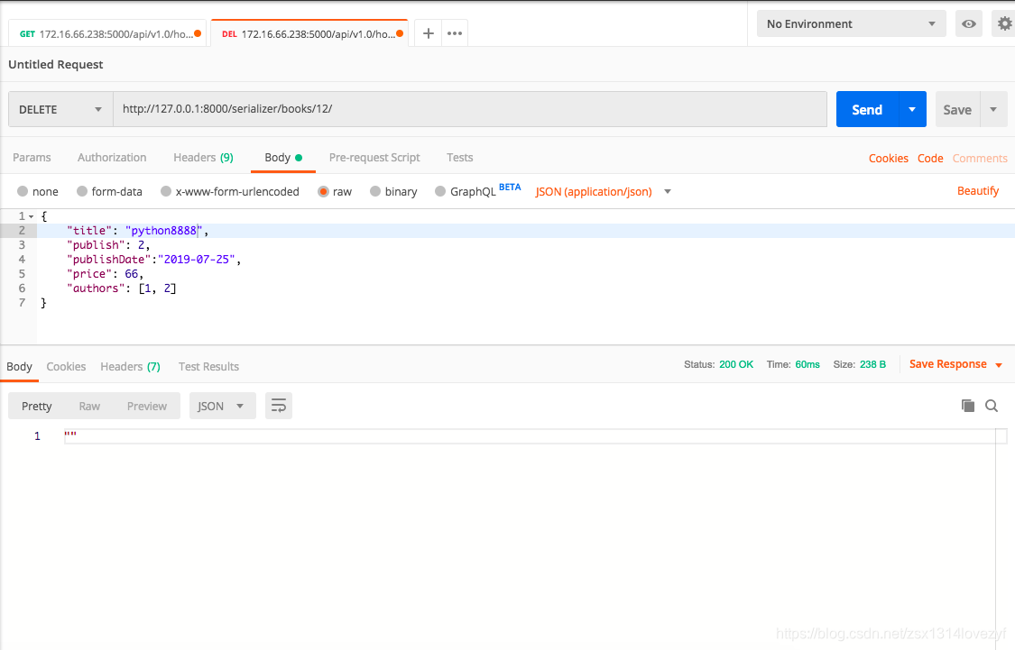Open the Comments link

click(980, 159)
